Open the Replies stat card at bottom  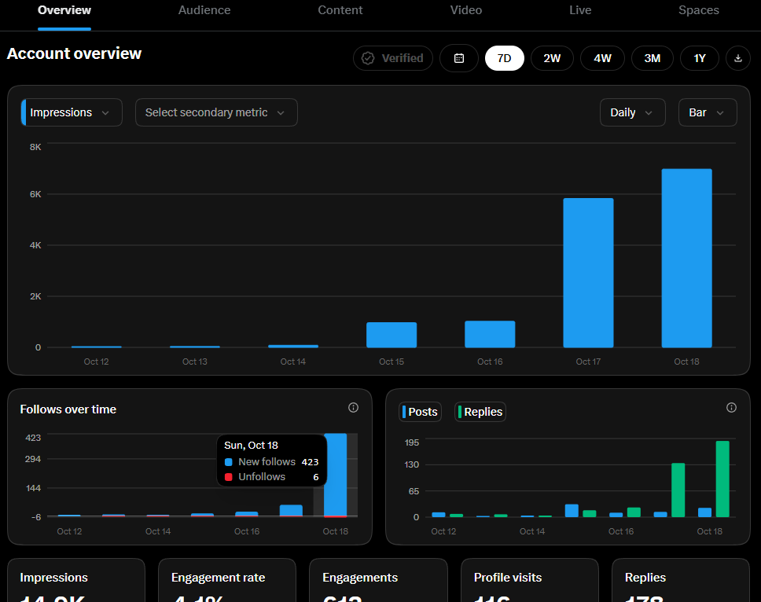coord(681,580)
